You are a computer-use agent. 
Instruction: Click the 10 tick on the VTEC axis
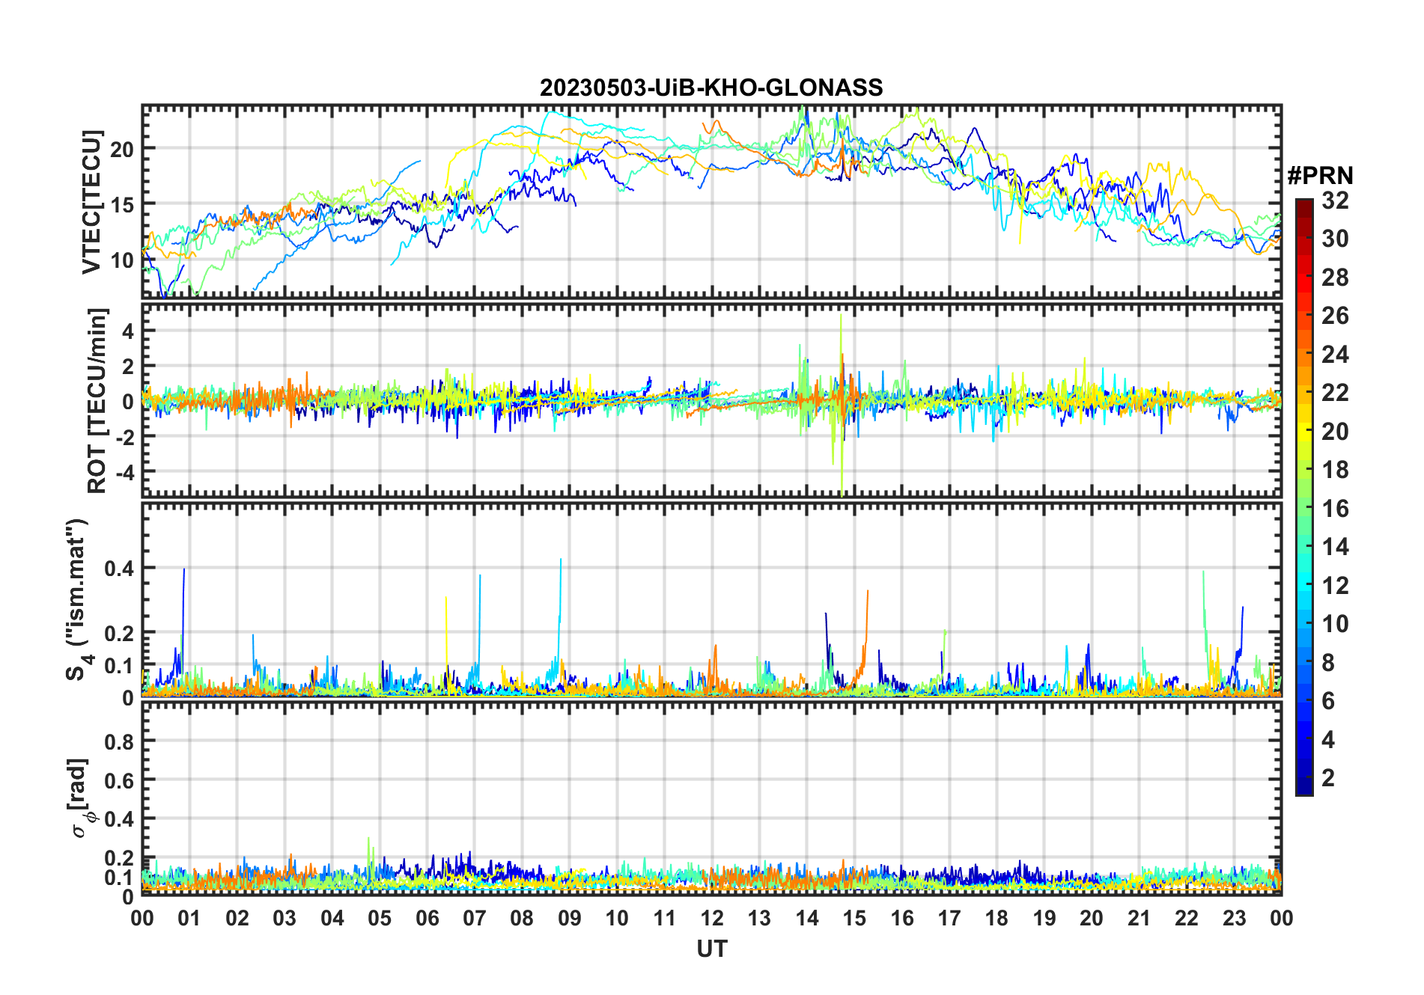[x=122, y=260]
